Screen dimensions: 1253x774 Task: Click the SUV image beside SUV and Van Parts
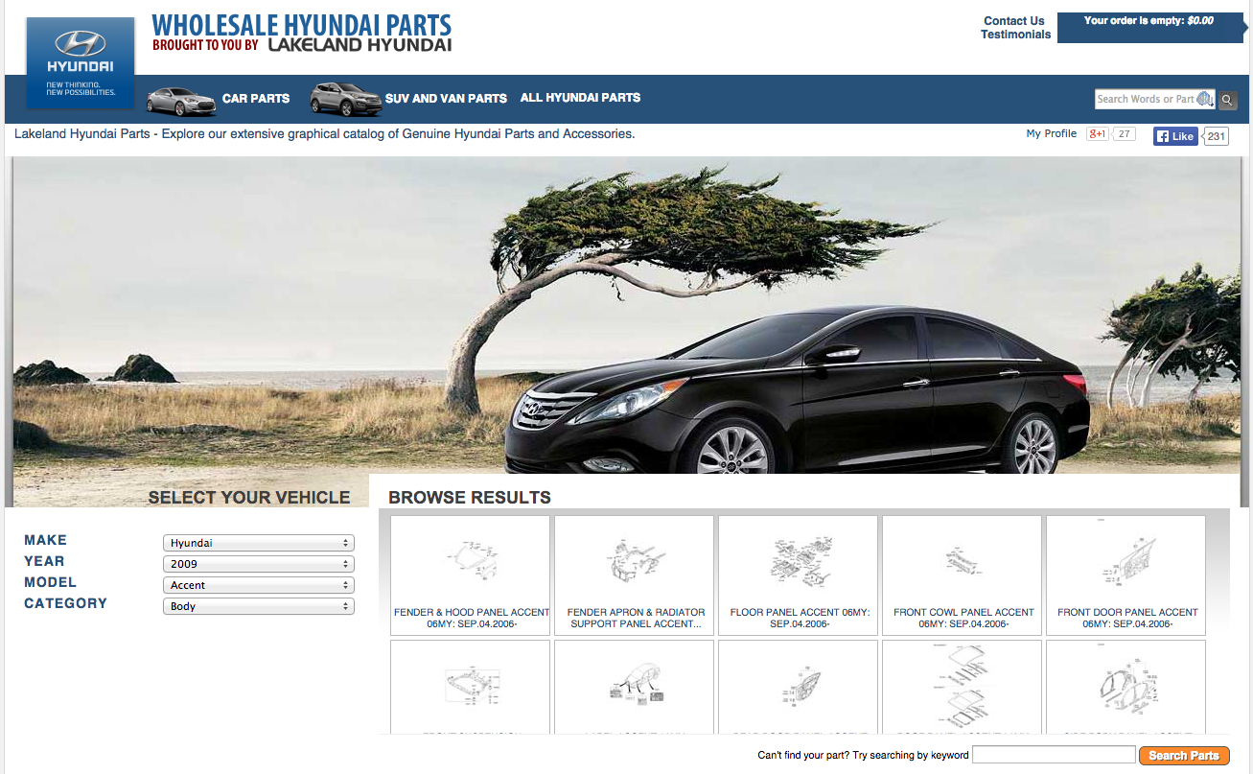click(345, 98)
